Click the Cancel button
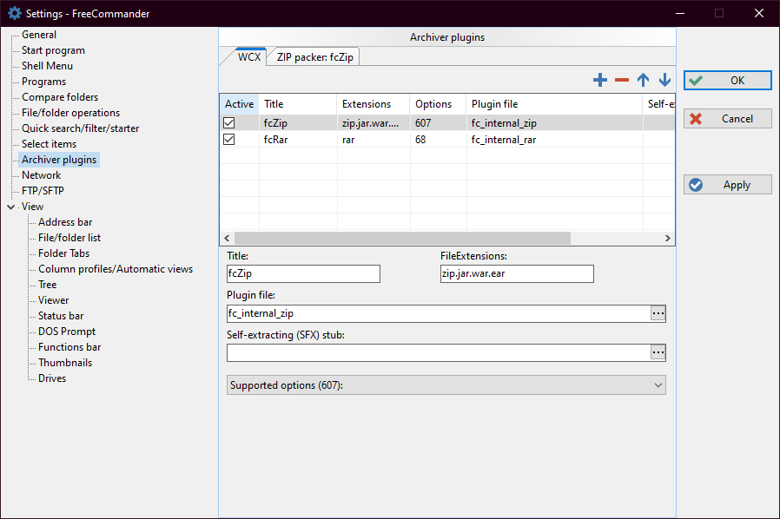The image size is (780, 519). (727, 119)
